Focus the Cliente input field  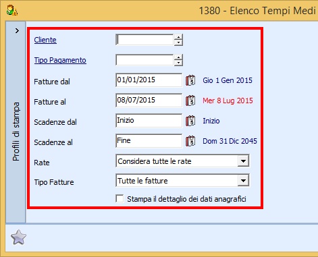(144, 40)
